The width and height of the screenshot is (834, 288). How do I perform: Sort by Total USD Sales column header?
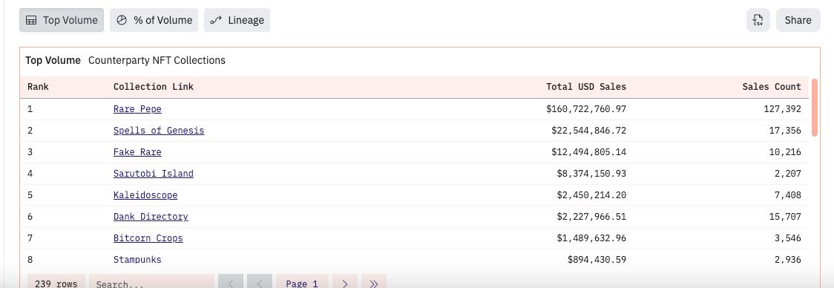click(586, 87)
